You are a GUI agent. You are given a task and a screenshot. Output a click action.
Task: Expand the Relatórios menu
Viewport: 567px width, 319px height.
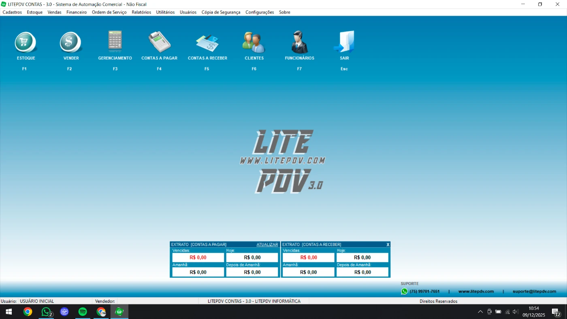[x=141, y=12]
